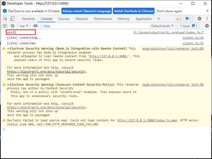
Task: Open the client.ts:53 source link
Action: (193, 43)
